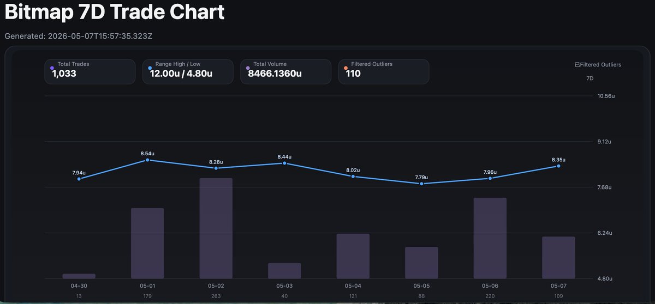Screen dimensions: 655x304
Task: Click the orange dot on Filtered Outliers card
Action: pos(346,68)
